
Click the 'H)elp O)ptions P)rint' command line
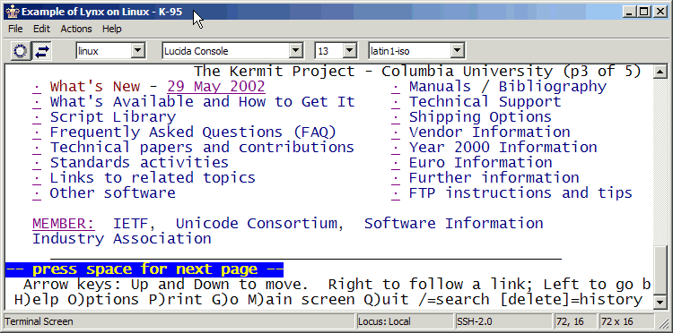[x=328, y=300]
